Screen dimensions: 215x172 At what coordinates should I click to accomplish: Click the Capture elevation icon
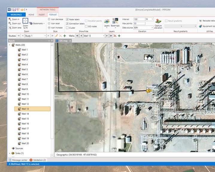[x=158, y=22]
